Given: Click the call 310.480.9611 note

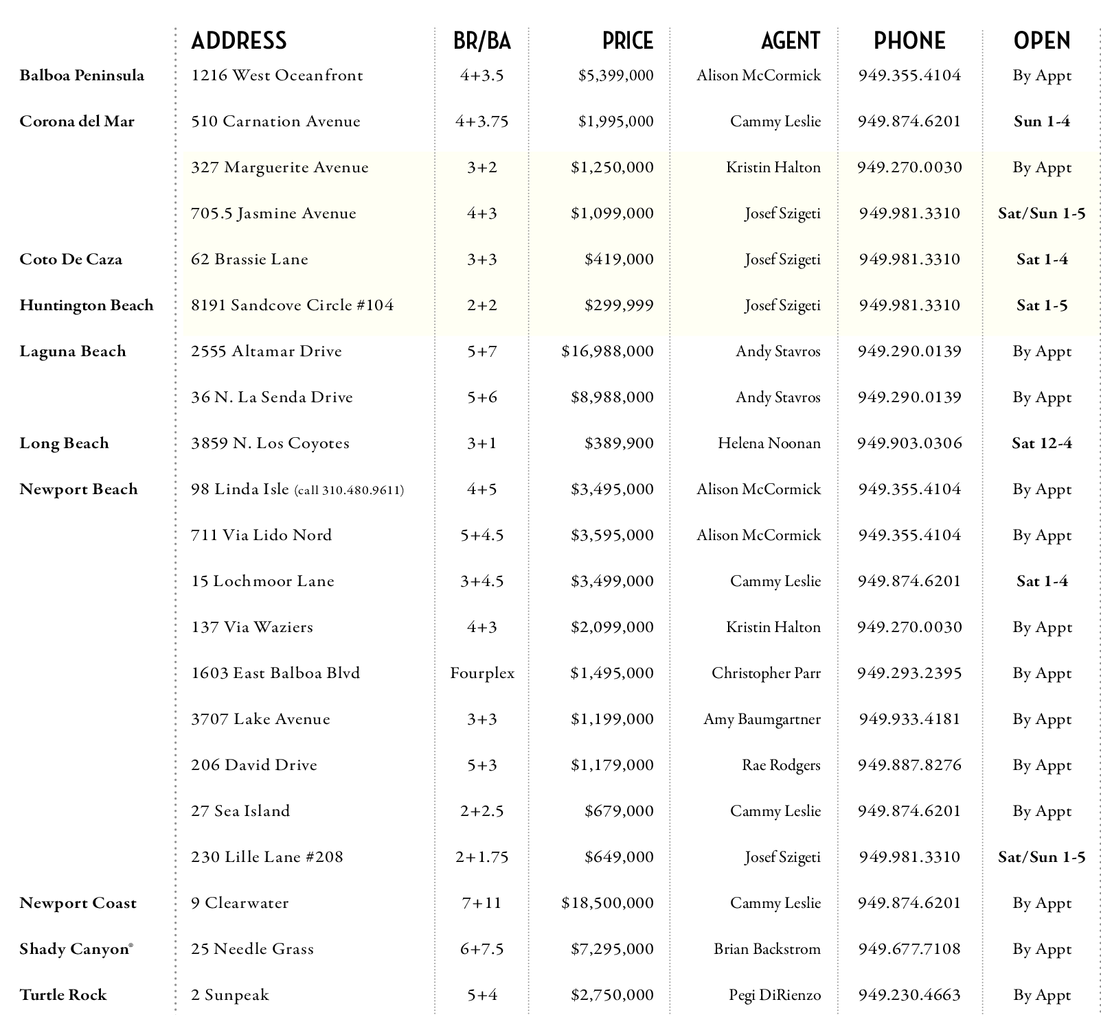Looking at the screenshot, I should [349, 490].
